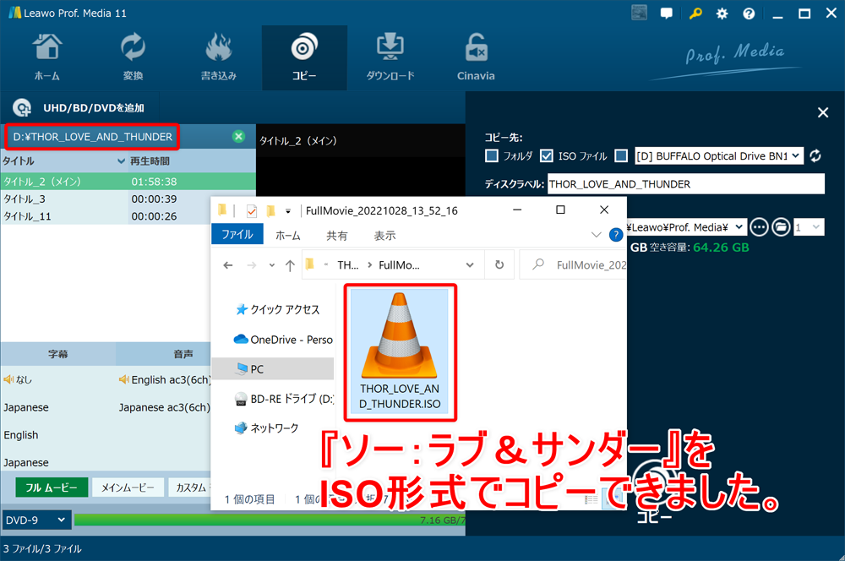Expand the address bar history dropdown

tap(470, 265)
